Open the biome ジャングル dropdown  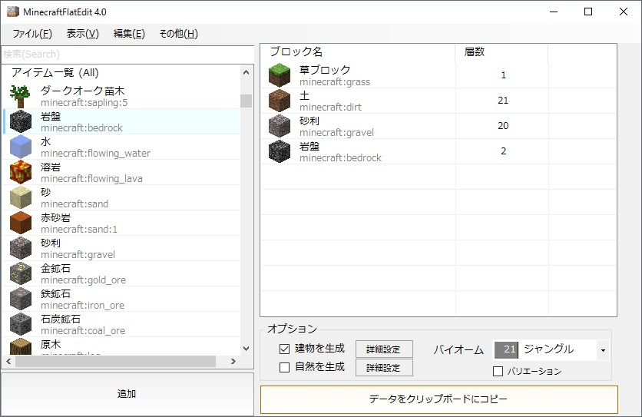(603, 350)
